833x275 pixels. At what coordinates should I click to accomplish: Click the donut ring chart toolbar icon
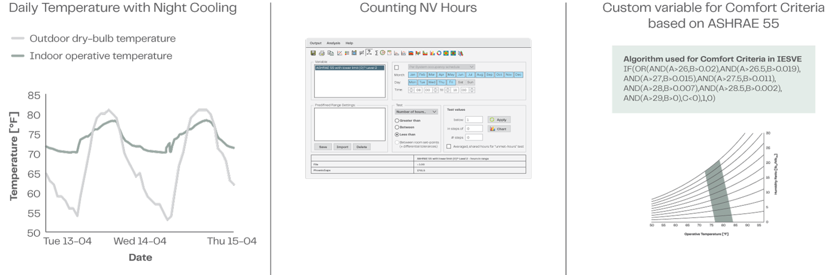click(439, 53)
